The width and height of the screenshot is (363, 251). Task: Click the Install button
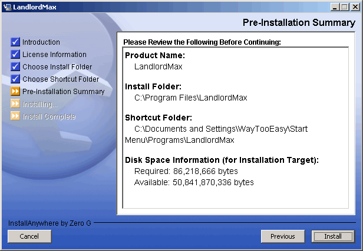click(333, 236)
